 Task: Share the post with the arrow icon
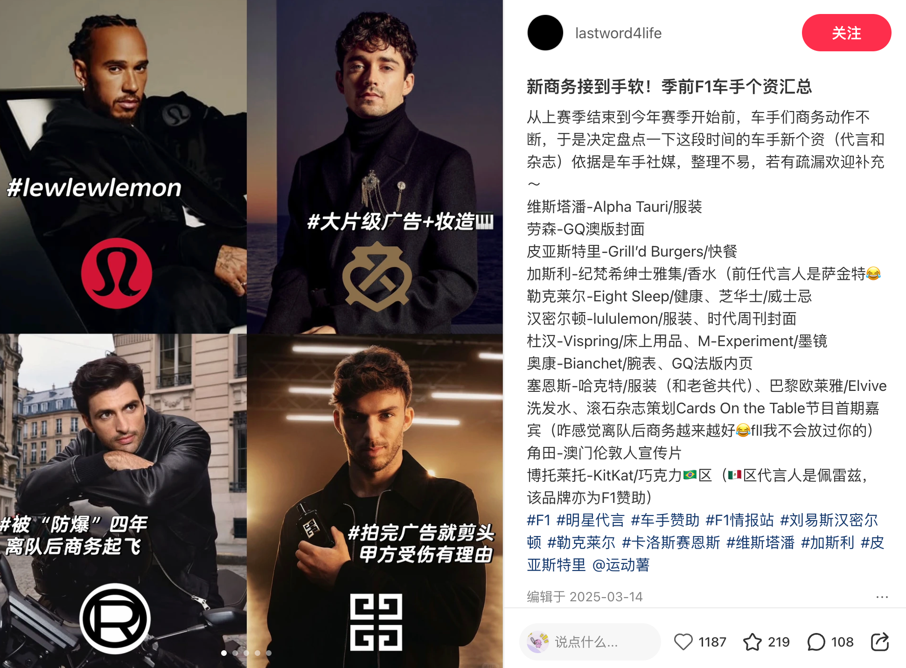[x=880, y=642]
